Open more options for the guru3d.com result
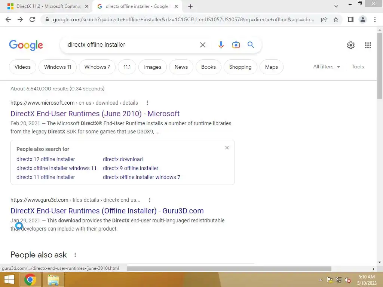This screenshot has height=287, width=383. pos(150,200)
